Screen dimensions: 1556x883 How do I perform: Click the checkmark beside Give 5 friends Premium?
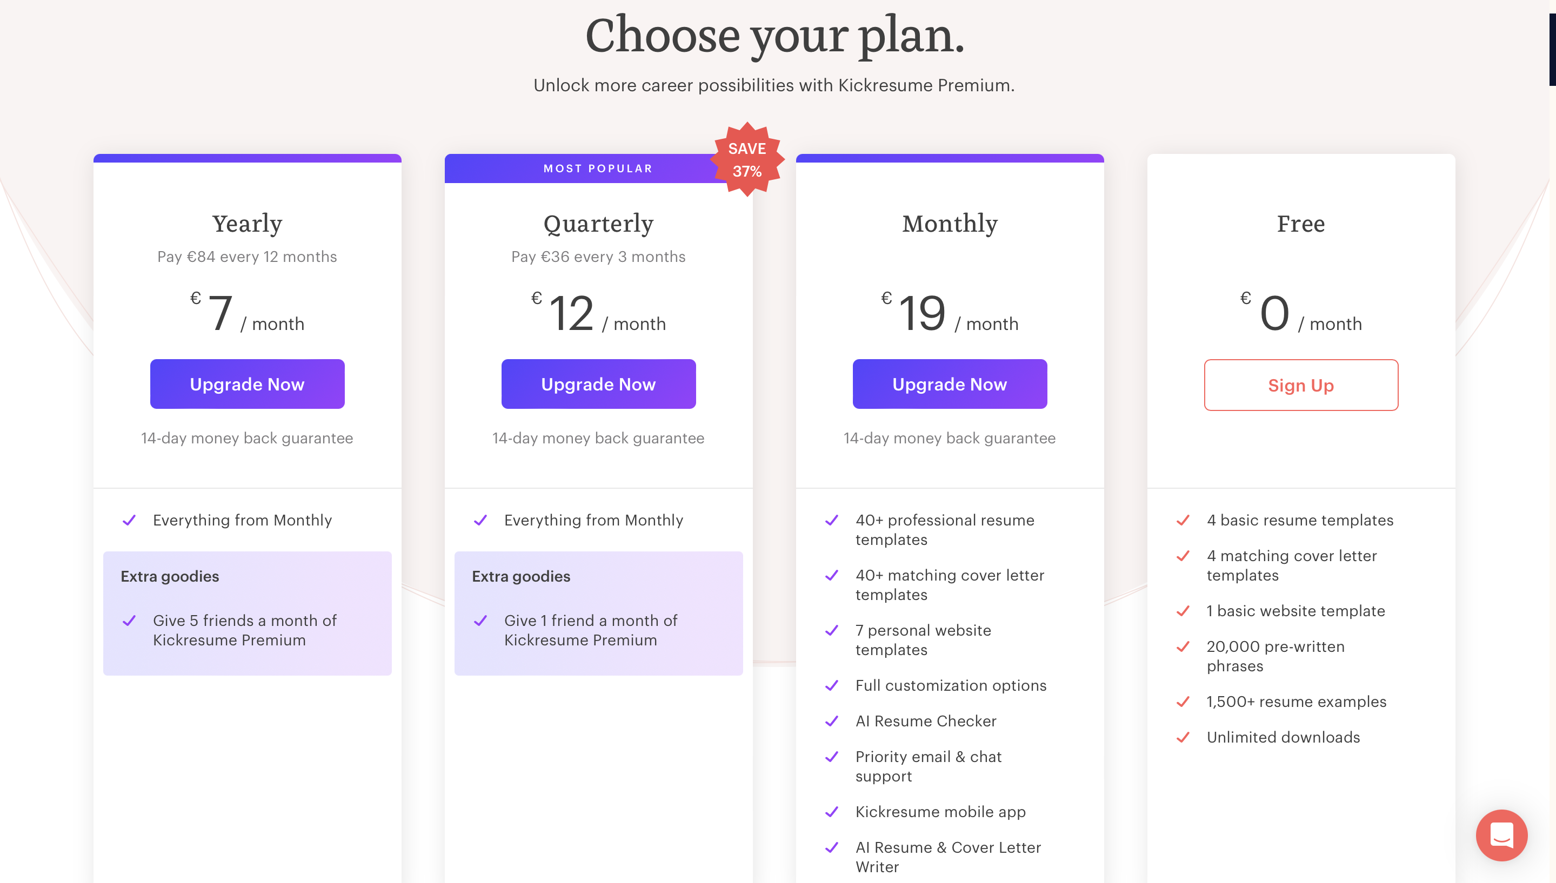[129, 621]
